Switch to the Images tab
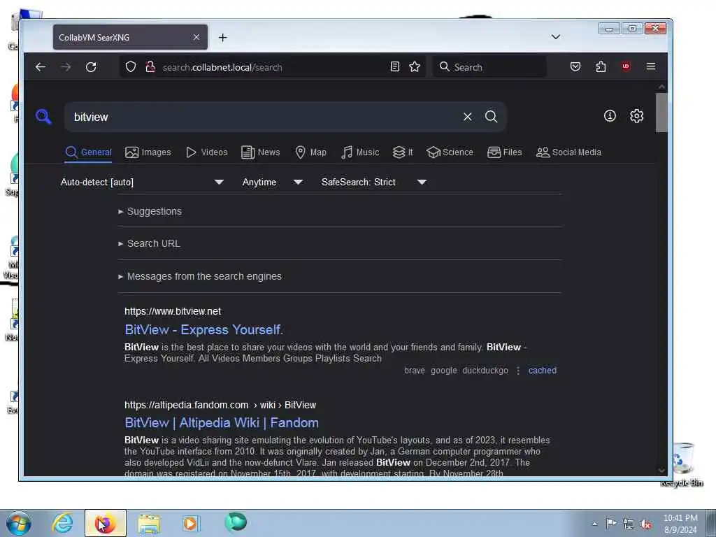 [148, 152]
